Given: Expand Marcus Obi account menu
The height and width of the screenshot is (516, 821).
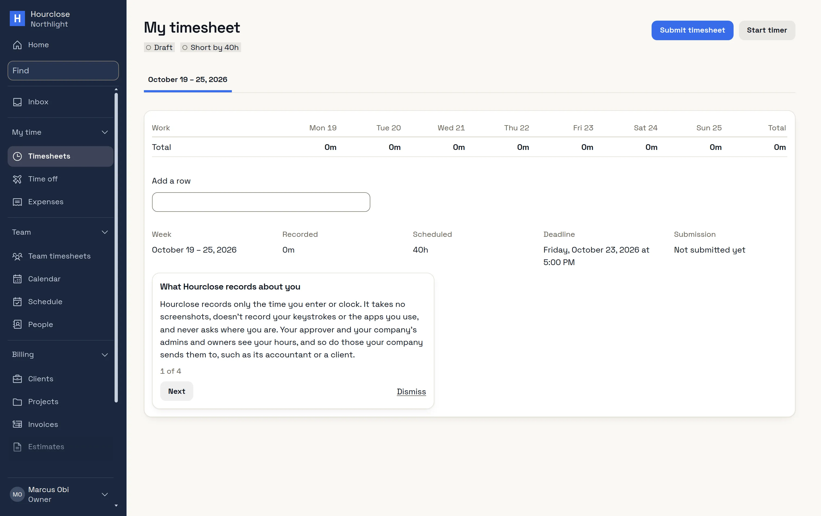Looking at the screenshot, I should coord(105,494).
